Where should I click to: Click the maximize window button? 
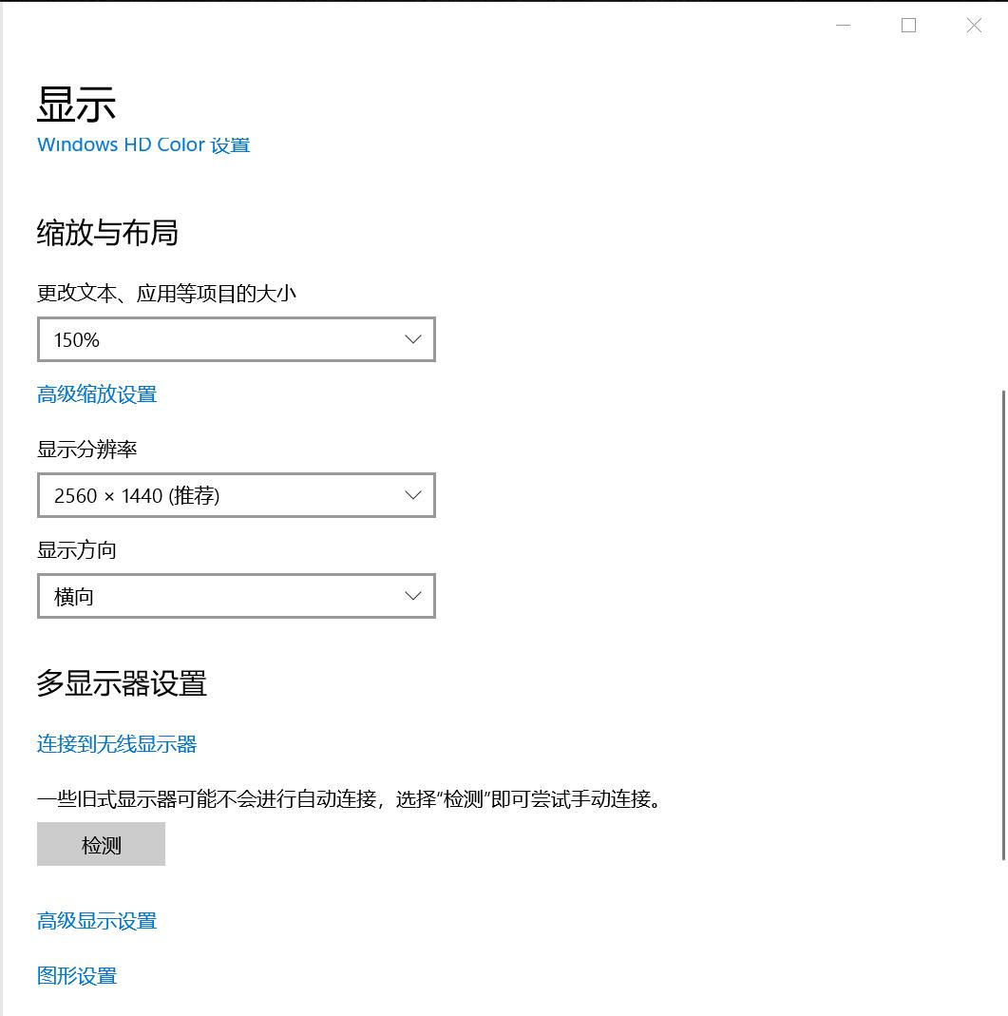point(908,26)
